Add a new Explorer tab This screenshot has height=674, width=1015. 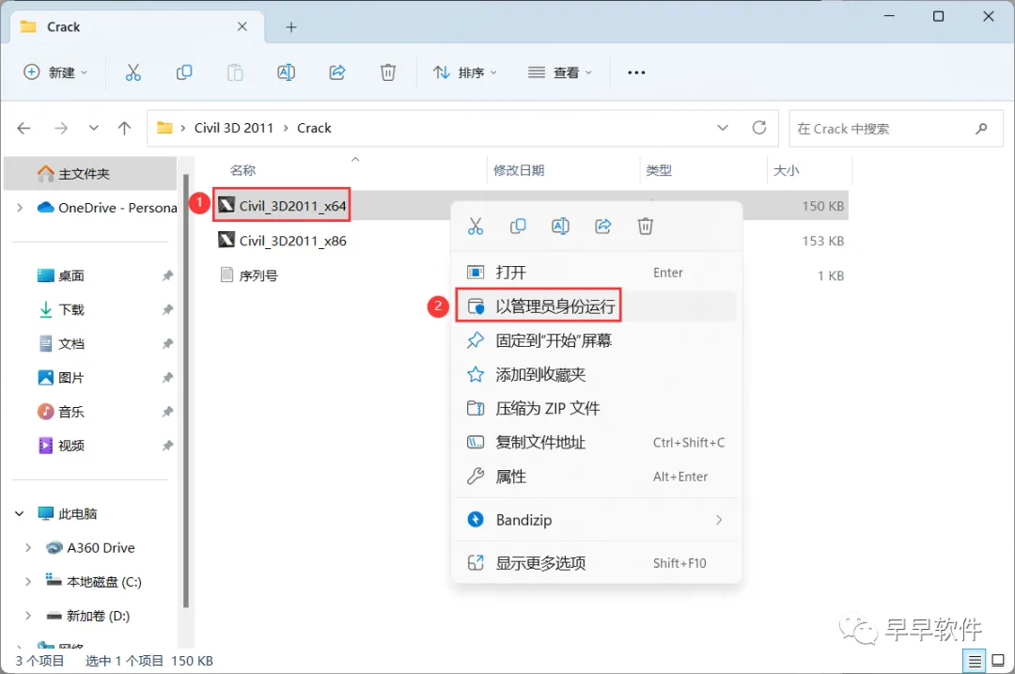pyautogui.click(x=291, y=27)
